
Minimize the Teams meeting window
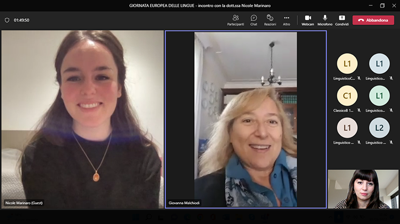pyautogui.click(x=371, y=6)
